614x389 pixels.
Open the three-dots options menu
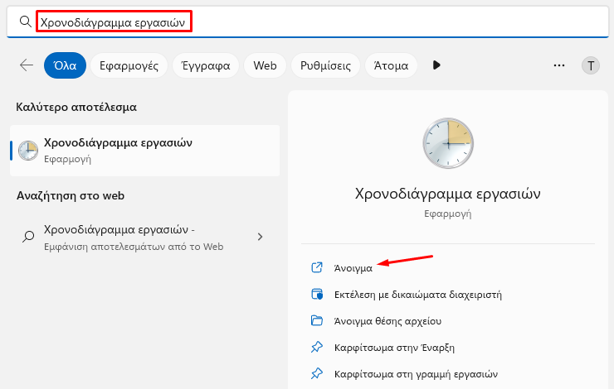click(x=559, y=65)
